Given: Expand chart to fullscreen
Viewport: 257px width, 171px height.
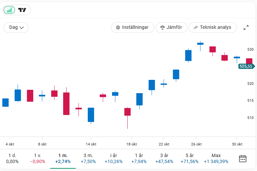Looking at the screenshot, I should [246, 28].
